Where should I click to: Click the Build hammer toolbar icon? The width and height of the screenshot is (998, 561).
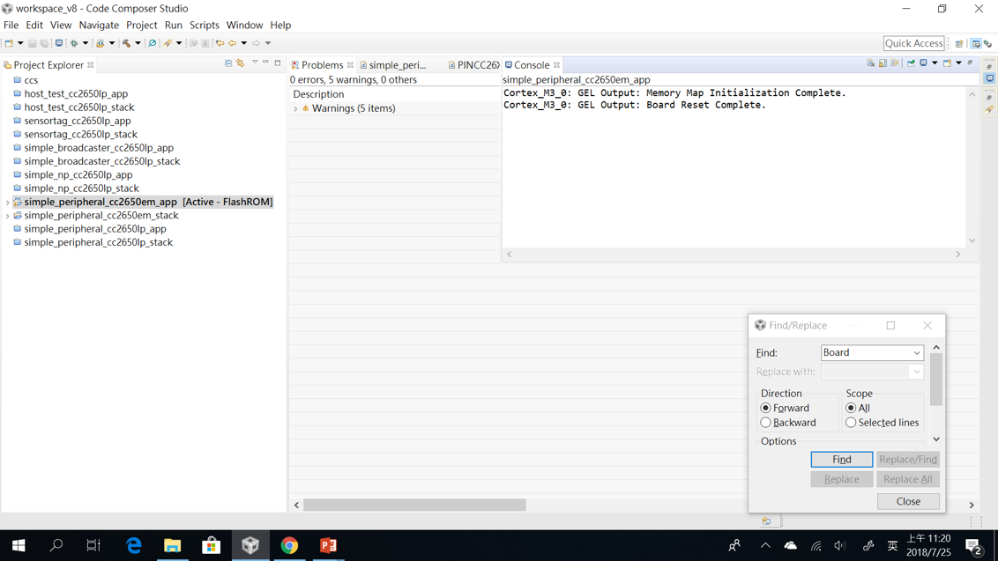(x=127, y=43)
